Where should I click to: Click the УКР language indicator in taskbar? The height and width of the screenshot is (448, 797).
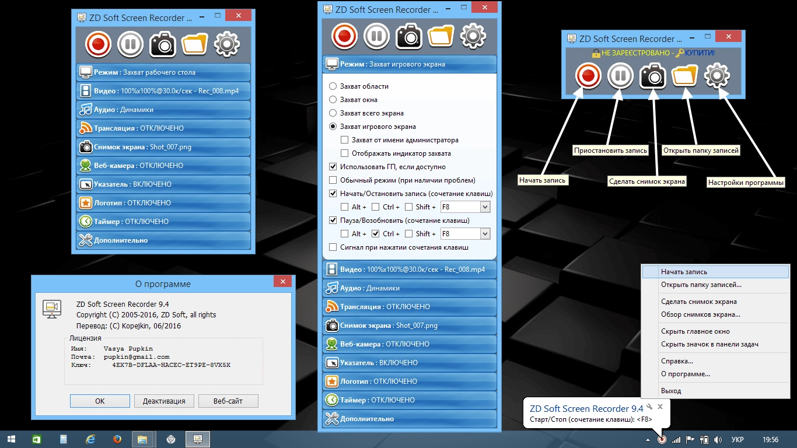(737, 439)
